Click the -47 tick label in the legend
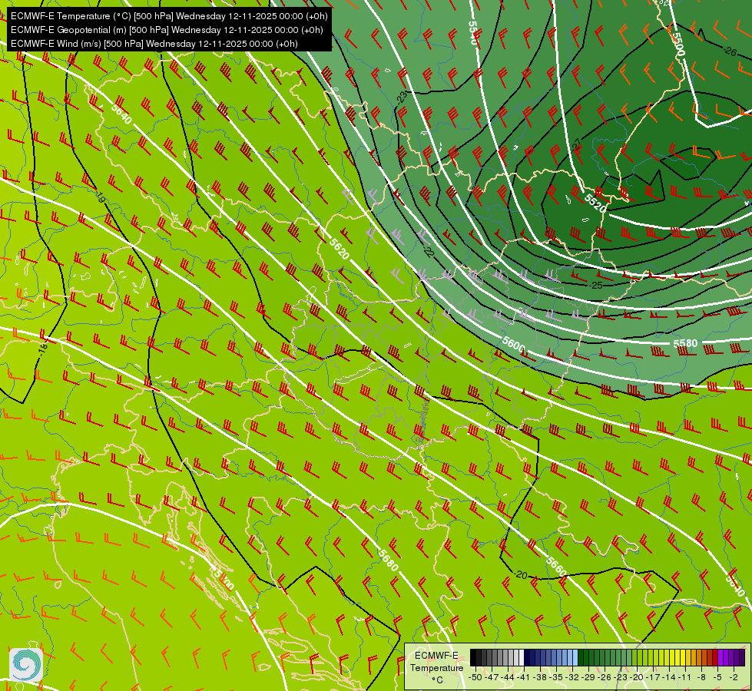 point(492,677)
